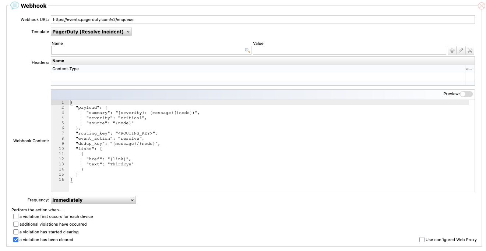Click line 5 "source": "{node}" in editor
Viewport: 486px width, 251px height.
(110, 123)
